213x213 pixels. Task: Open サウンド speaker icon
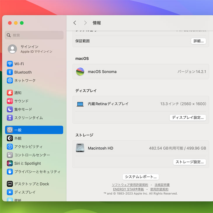click(10, 101)
